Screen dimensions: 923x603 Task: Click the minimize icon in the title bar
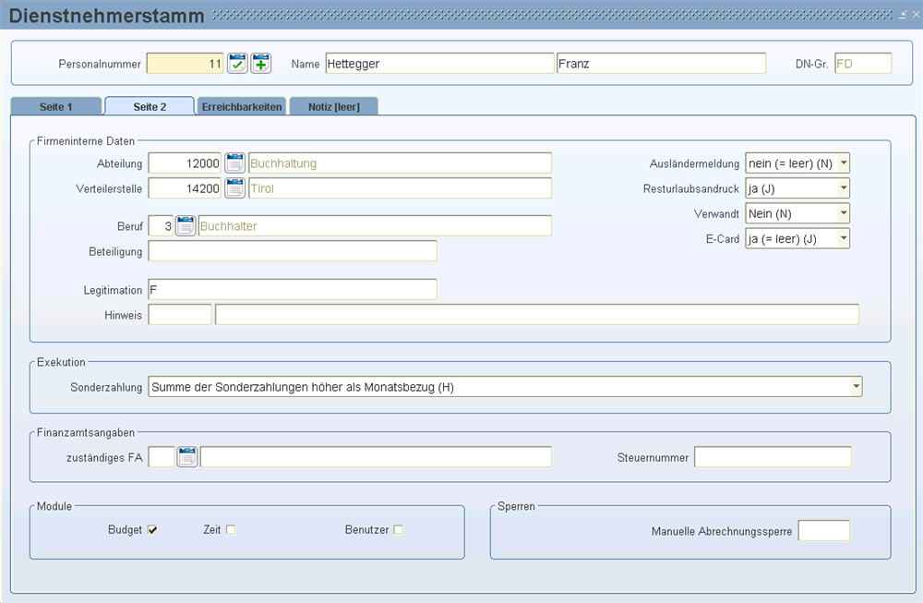[x=903, y=16]
